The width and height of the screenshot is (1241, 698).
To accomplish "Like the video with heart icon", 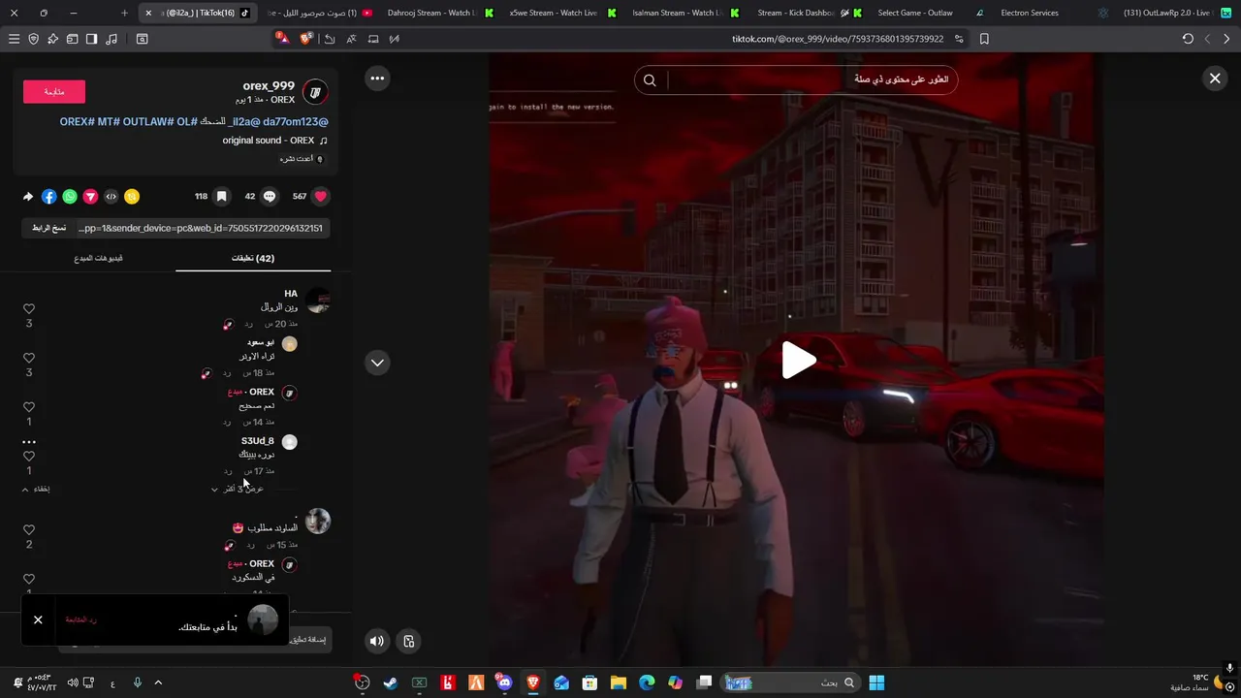I will pyautogui.click(x=321, y=196).
